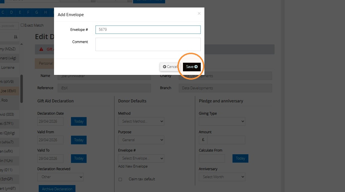
Task: Click the Reference field showing iEbX
Action: tap(104, 88)
